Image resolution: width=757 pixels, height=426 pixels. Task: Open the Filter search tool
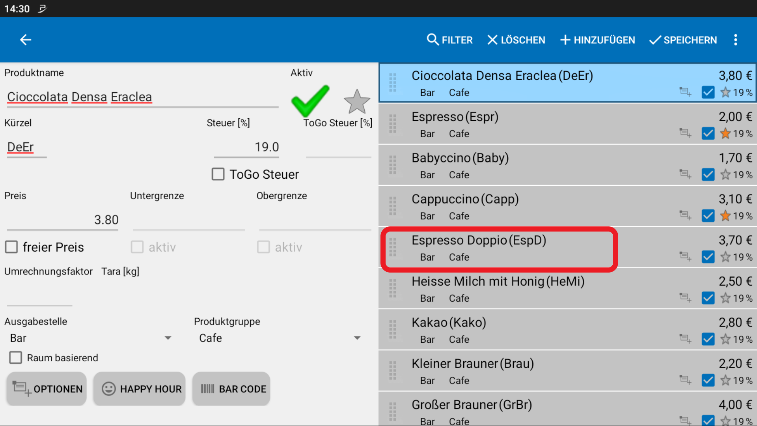pyautogui.click(x=449, y=40)
